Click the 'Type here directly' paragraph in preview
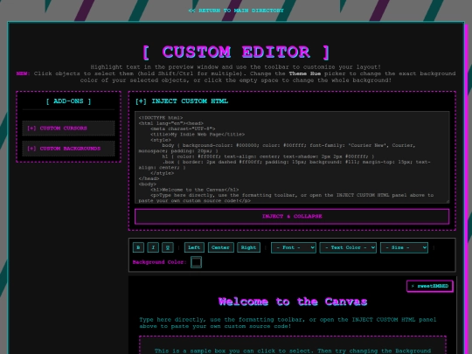This screenshot has height=354, width=472. [288, 323]
